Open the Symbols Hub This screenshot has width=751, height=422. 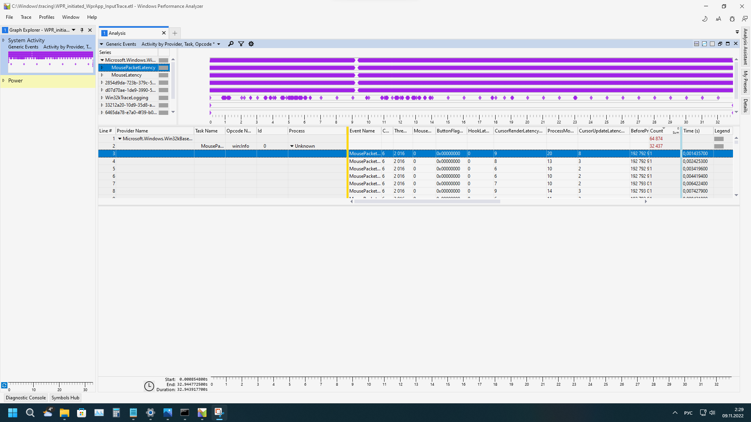click(65, 398)
